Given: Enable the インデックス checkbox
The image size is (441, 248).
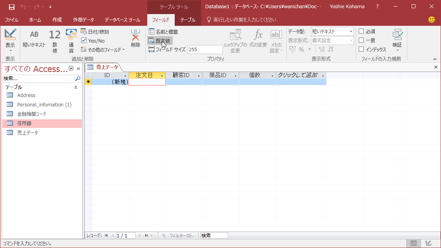Looking at the screenshot, I should [x=361, y=49].
